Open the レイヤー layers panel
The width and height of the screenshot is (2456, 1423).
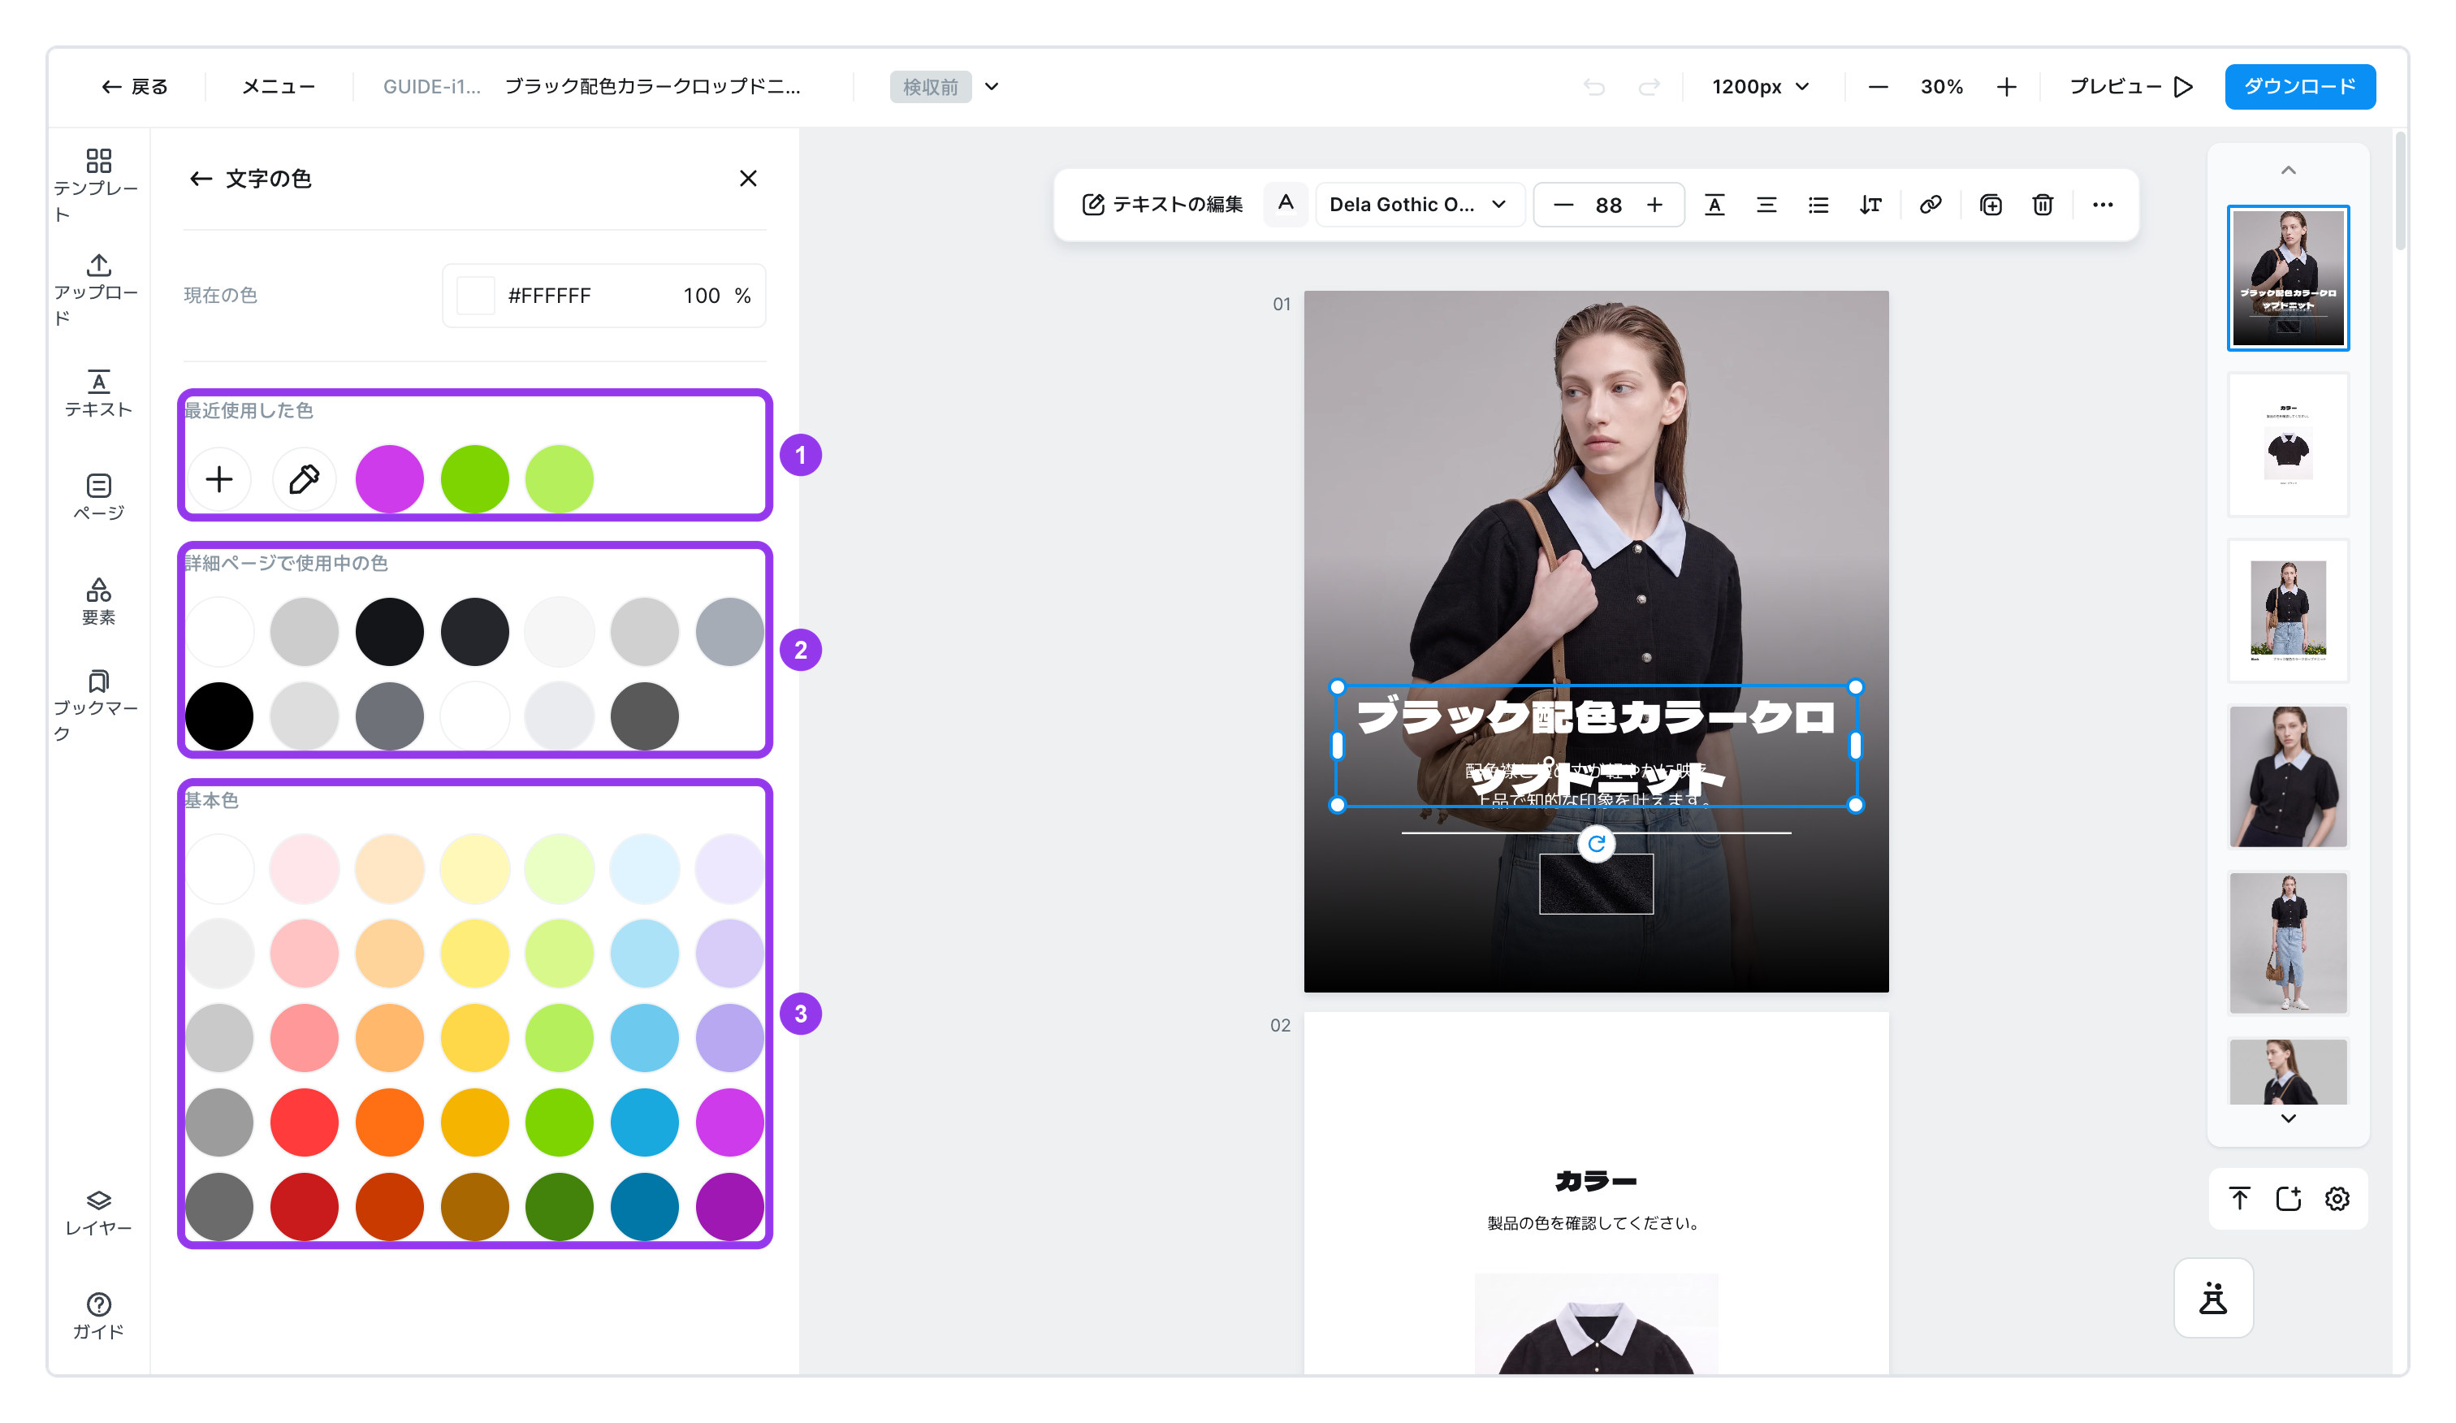tap(97, 1212)
